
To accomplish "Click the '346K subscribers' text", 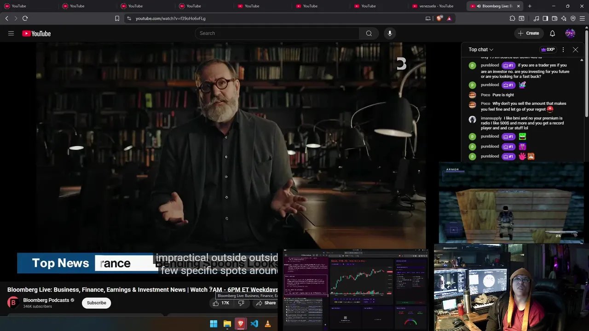I will (x=37, y=307).
